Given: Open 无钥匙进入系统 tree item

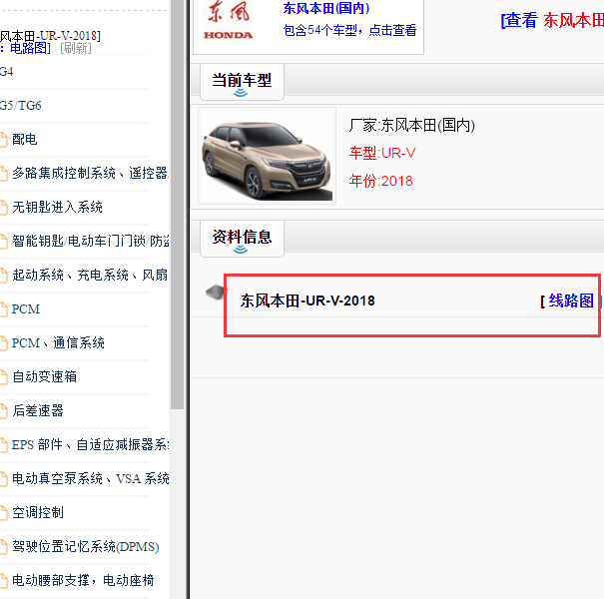Looking at the screenshot, I should pyautogui.click(x=57, y=207).
